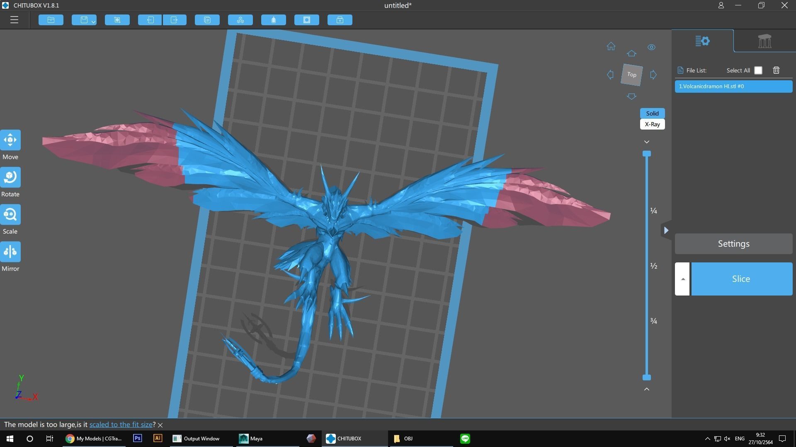Rotate view left with the left arrow
The image size is (796, 447).
click(610, 75)
